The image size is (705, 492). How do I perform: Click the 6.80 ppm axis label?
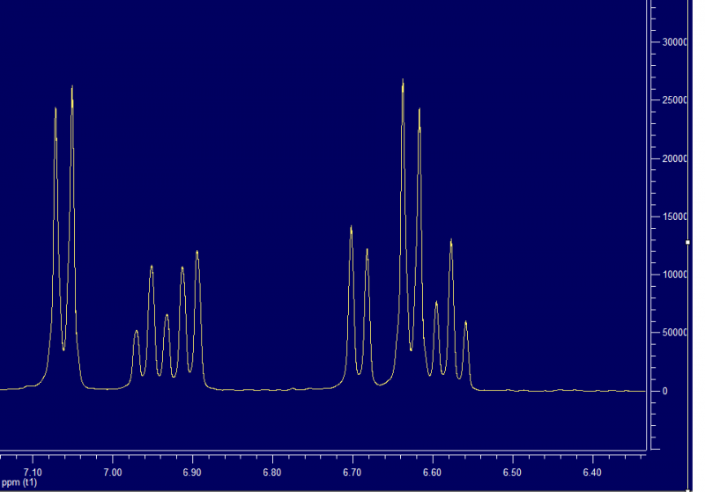[x=272, y=473]
